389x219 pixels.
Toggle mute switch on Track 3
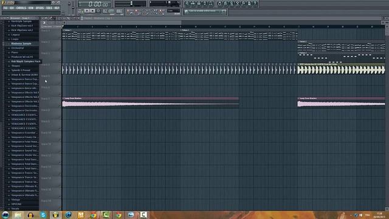(x=60, y=61)
